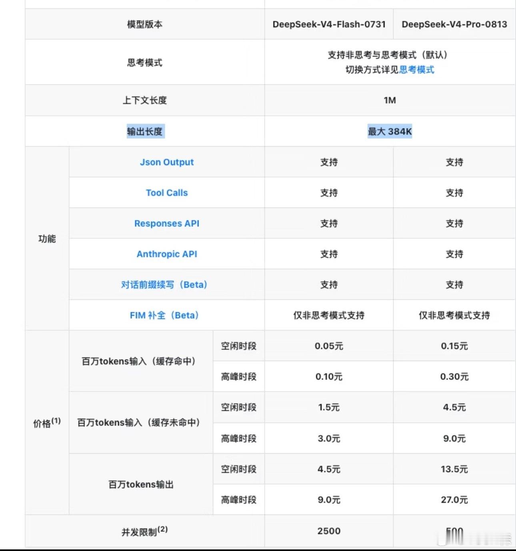
Task: Select the 27.0元 price
Action: pos(454,500)
